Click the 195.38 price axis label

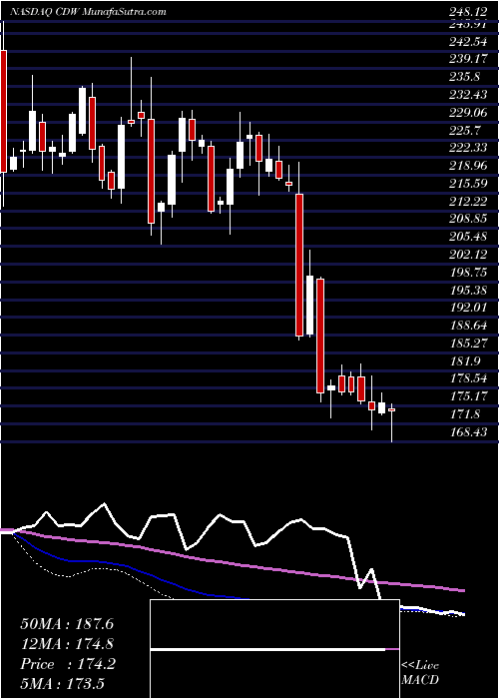(x=467, y=291)
